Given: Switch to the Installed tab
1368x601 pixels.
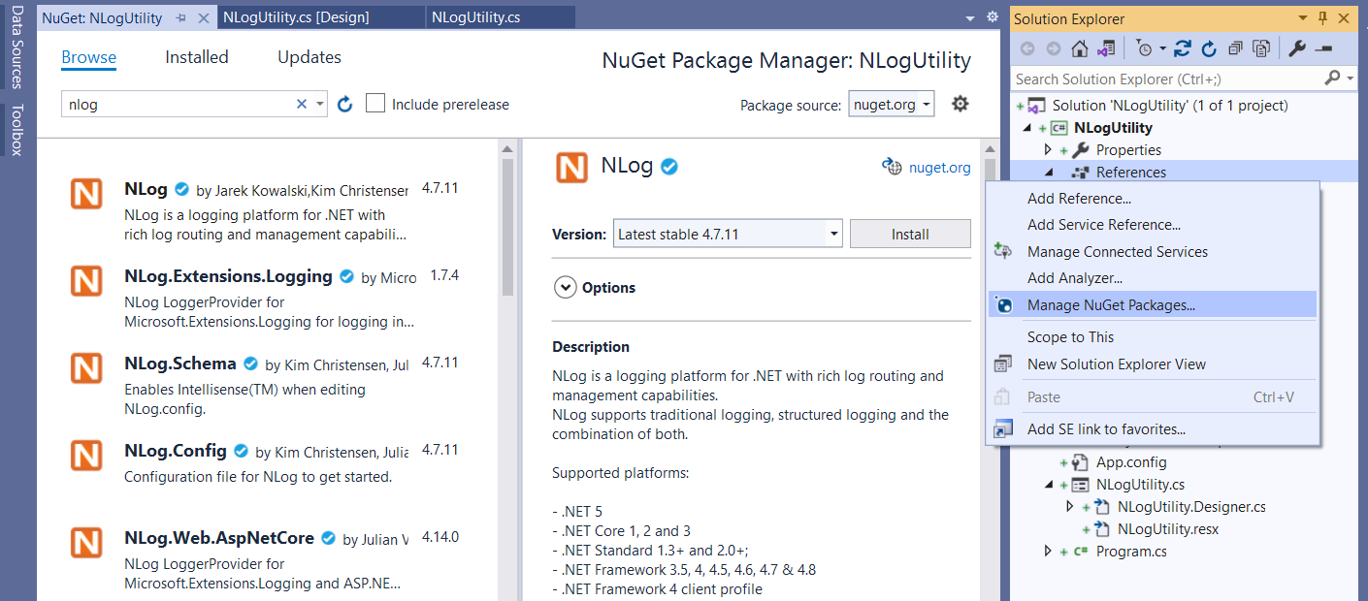Looking at the screenshot, I should click(197, 57).
